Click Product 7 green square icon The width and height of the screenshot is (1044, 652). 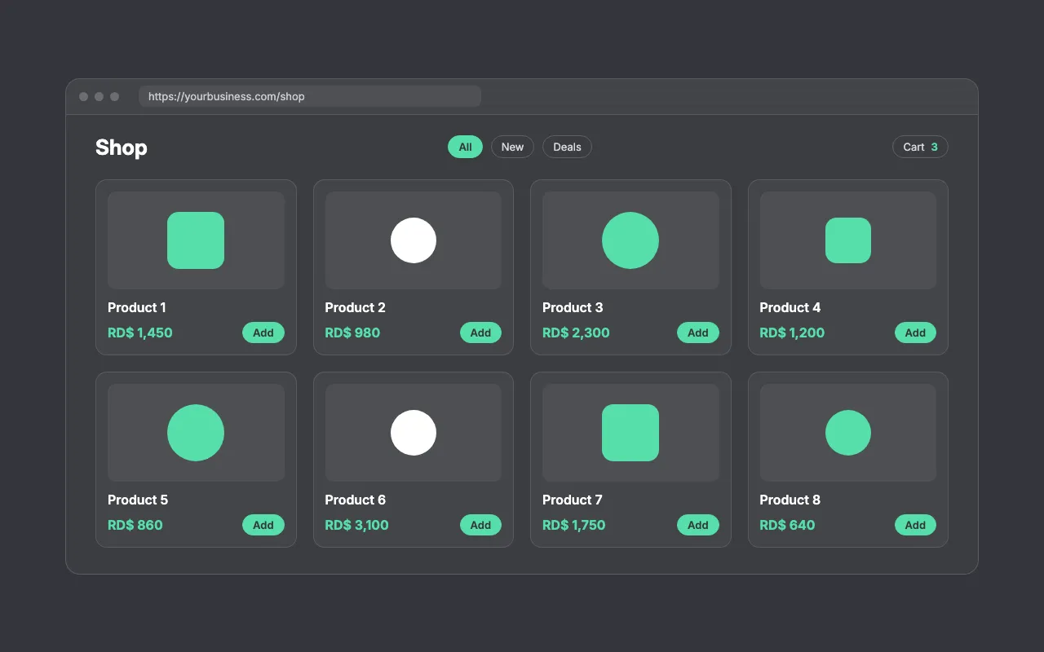click(x=630, y=433)
